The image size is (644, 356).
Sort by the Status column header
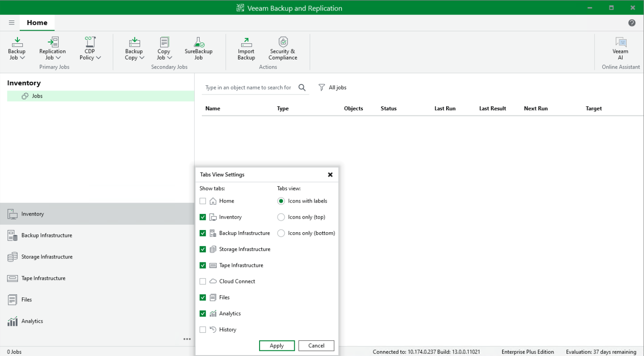coord(389,108)
